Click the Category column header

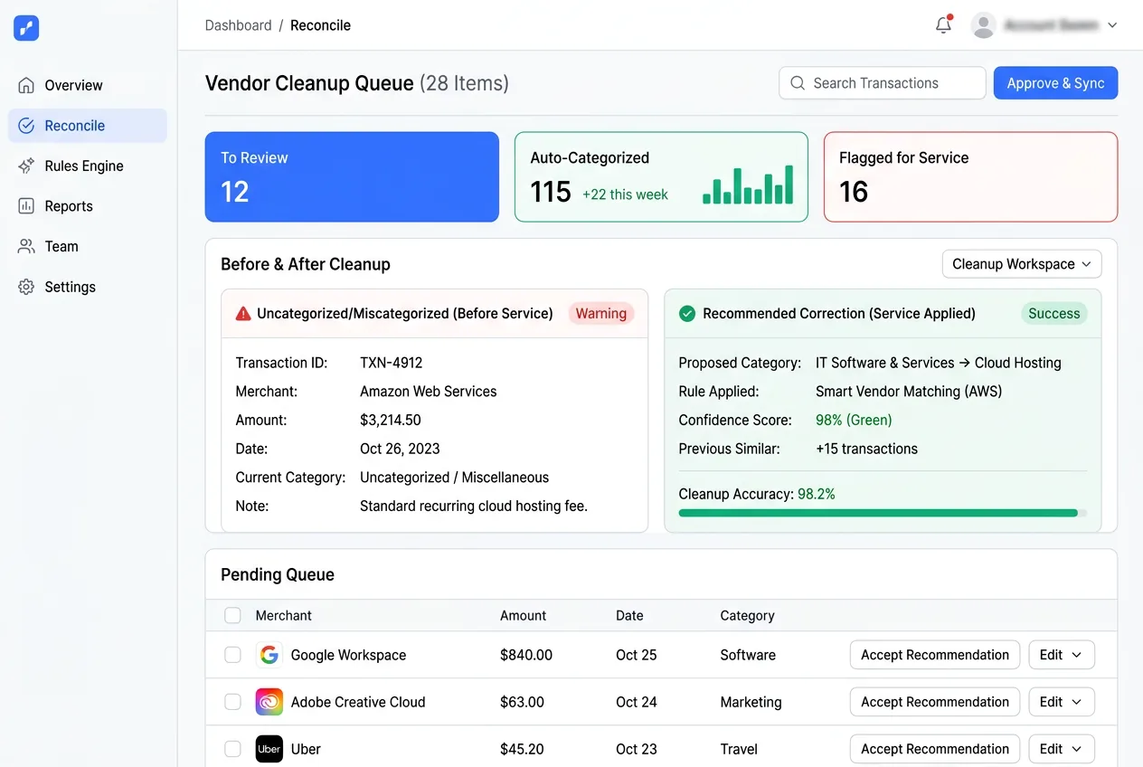[747, 615]
